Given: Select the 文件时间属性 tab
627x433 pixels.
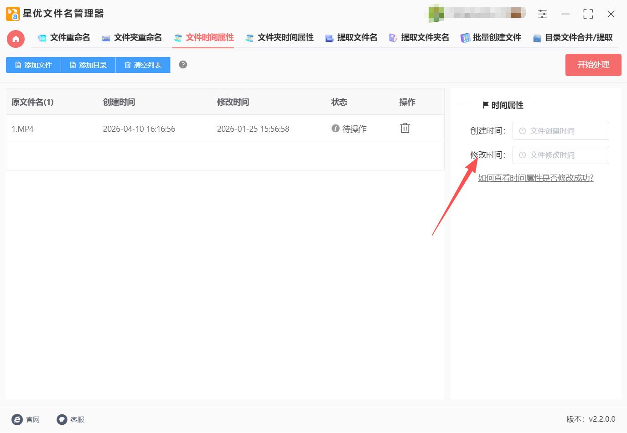Looking at the screenshot, I should pos(203,37).
